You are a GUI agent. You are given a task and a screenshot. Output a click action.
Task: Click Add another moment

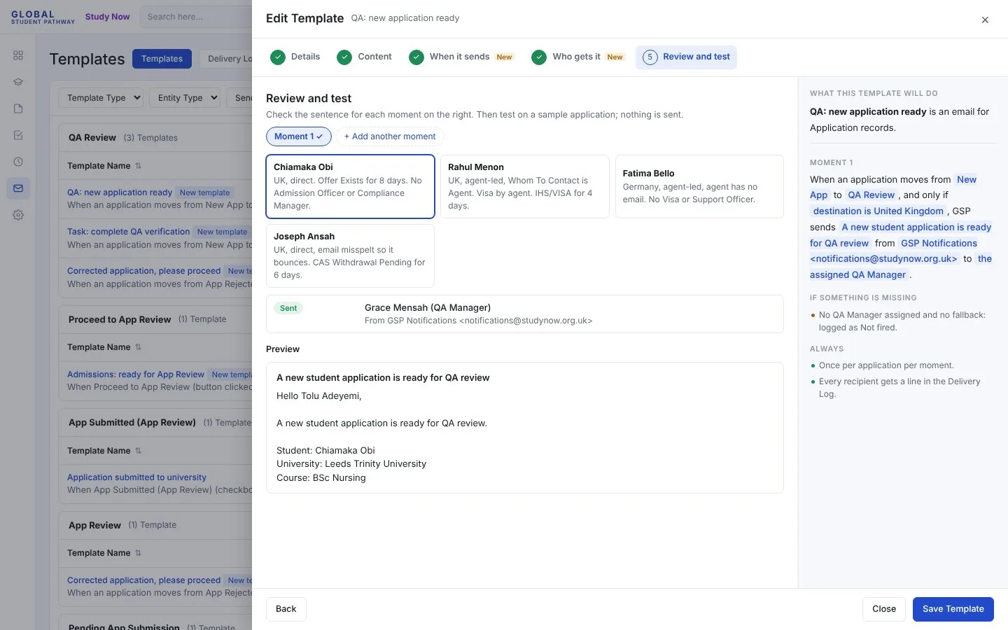tap(390, 136)
